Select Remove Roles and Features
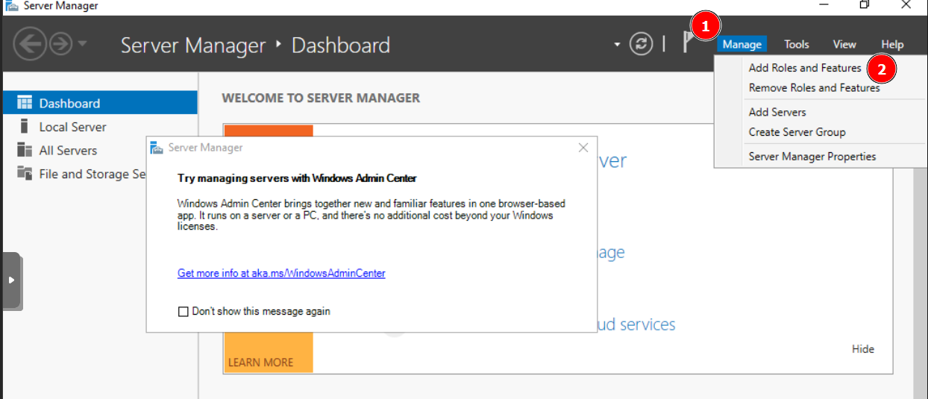This screenshot has width=928, height=399. pyautogui.click(x=814, y=88)
